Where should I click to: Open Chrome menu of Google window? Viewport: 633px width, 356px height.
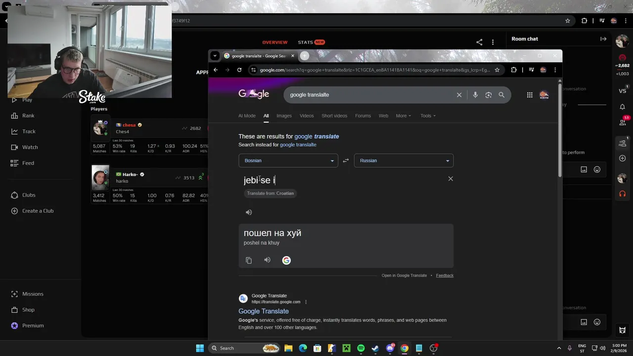(555, 70)
